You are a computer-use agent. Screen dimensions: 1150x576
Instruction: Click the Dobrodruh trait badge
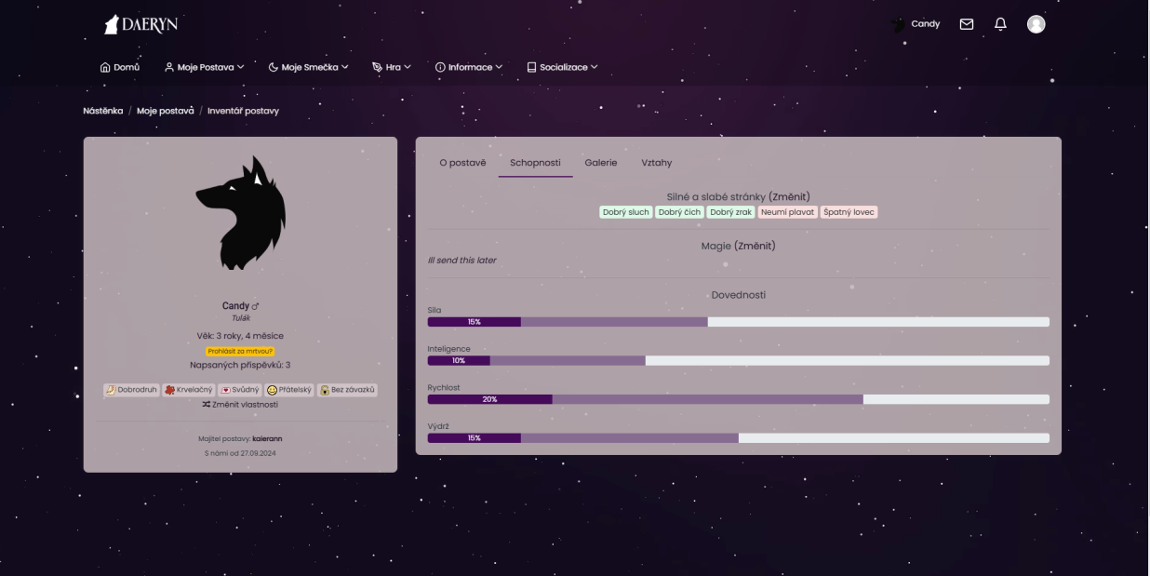131,390
